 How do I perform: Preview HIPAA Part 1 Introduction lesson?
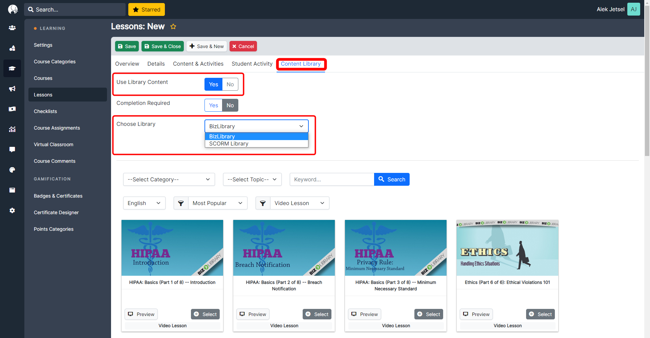point(141,314)
